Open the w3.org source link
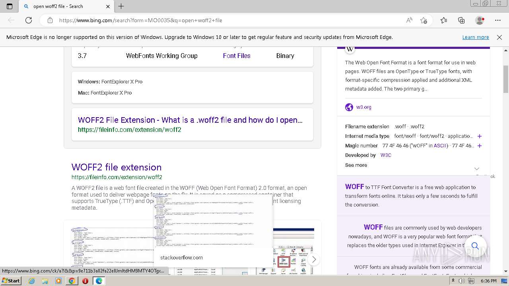The height and width of the screenshot is (286, 509). 363,107
